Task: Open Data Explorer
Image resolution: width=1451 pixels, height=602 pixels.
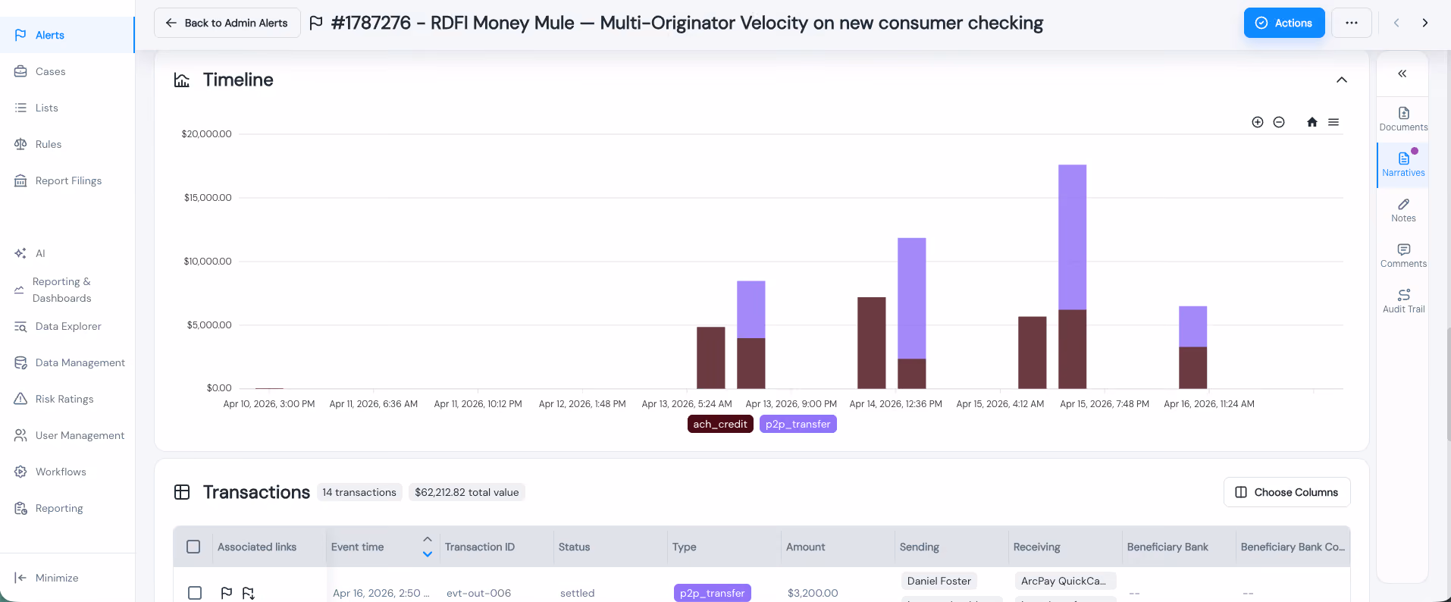Action: click(67, 326)
